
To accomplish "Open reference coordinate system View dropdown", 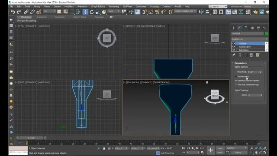I will pyautogui.click(x=114, y=11).
